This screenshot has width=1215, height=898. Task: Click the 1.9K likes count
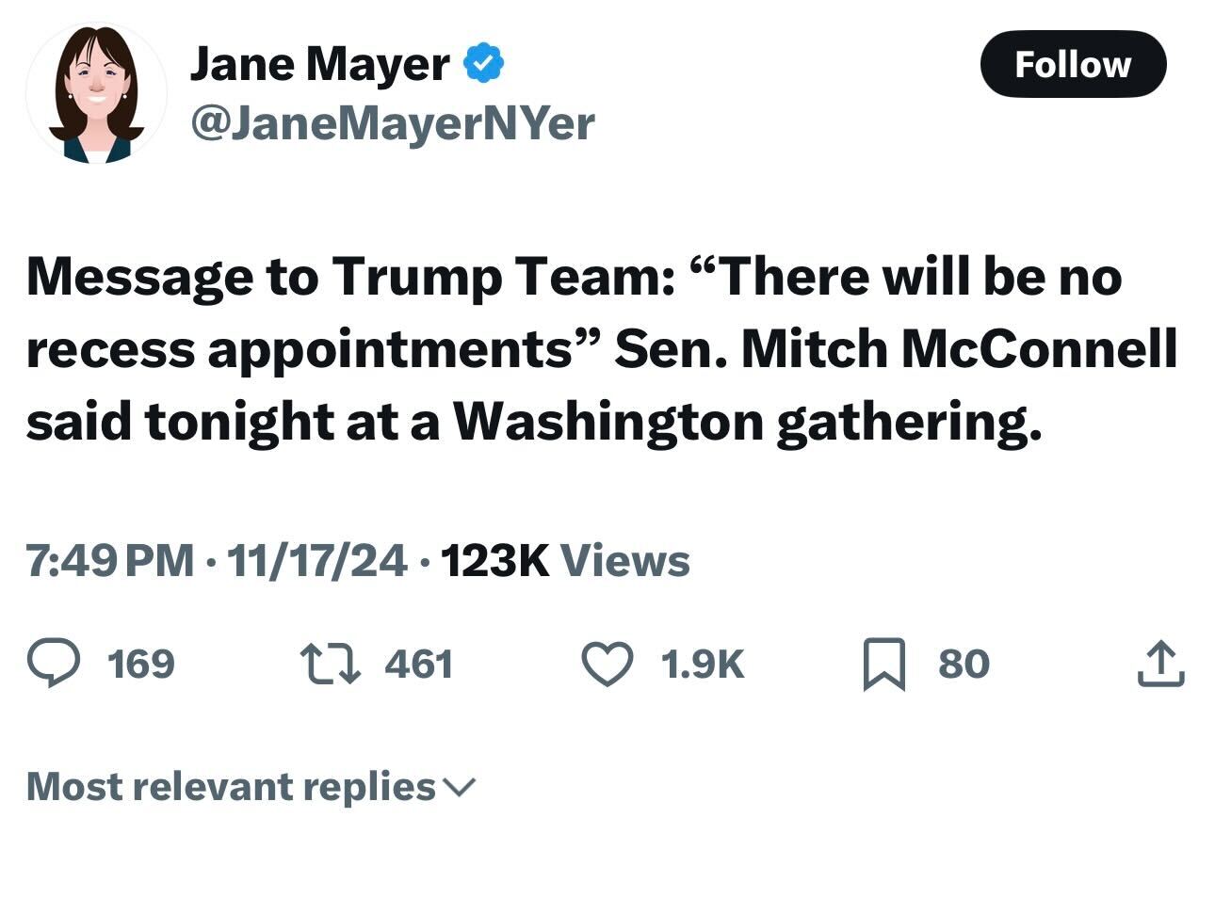(703, 664)
